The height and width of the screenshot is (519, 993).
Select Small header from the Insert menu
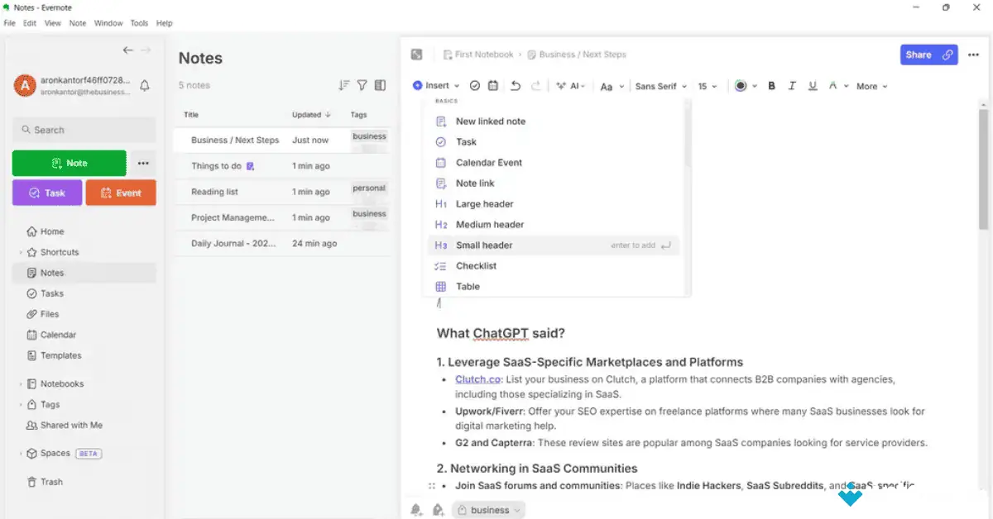tap(484, 245)
